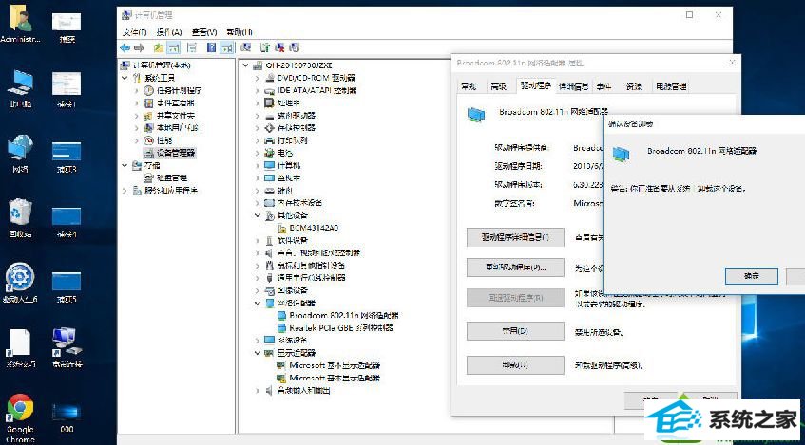Select the 电池 Batteries category
The height and width of the screenshot is (445, 805).
pyautogui.click(x=285, y=153)
